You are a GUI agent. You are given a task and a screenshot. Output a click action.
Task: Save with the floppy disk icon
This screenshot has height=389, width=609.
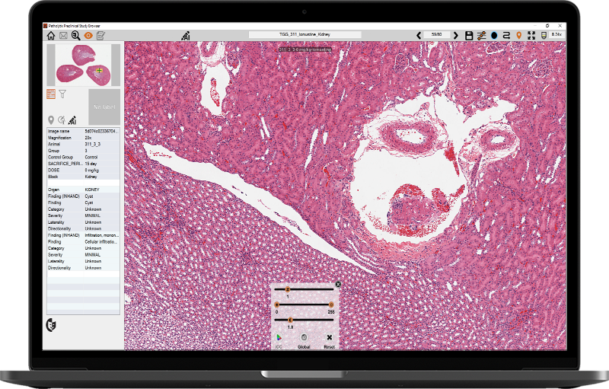(469, 36)
